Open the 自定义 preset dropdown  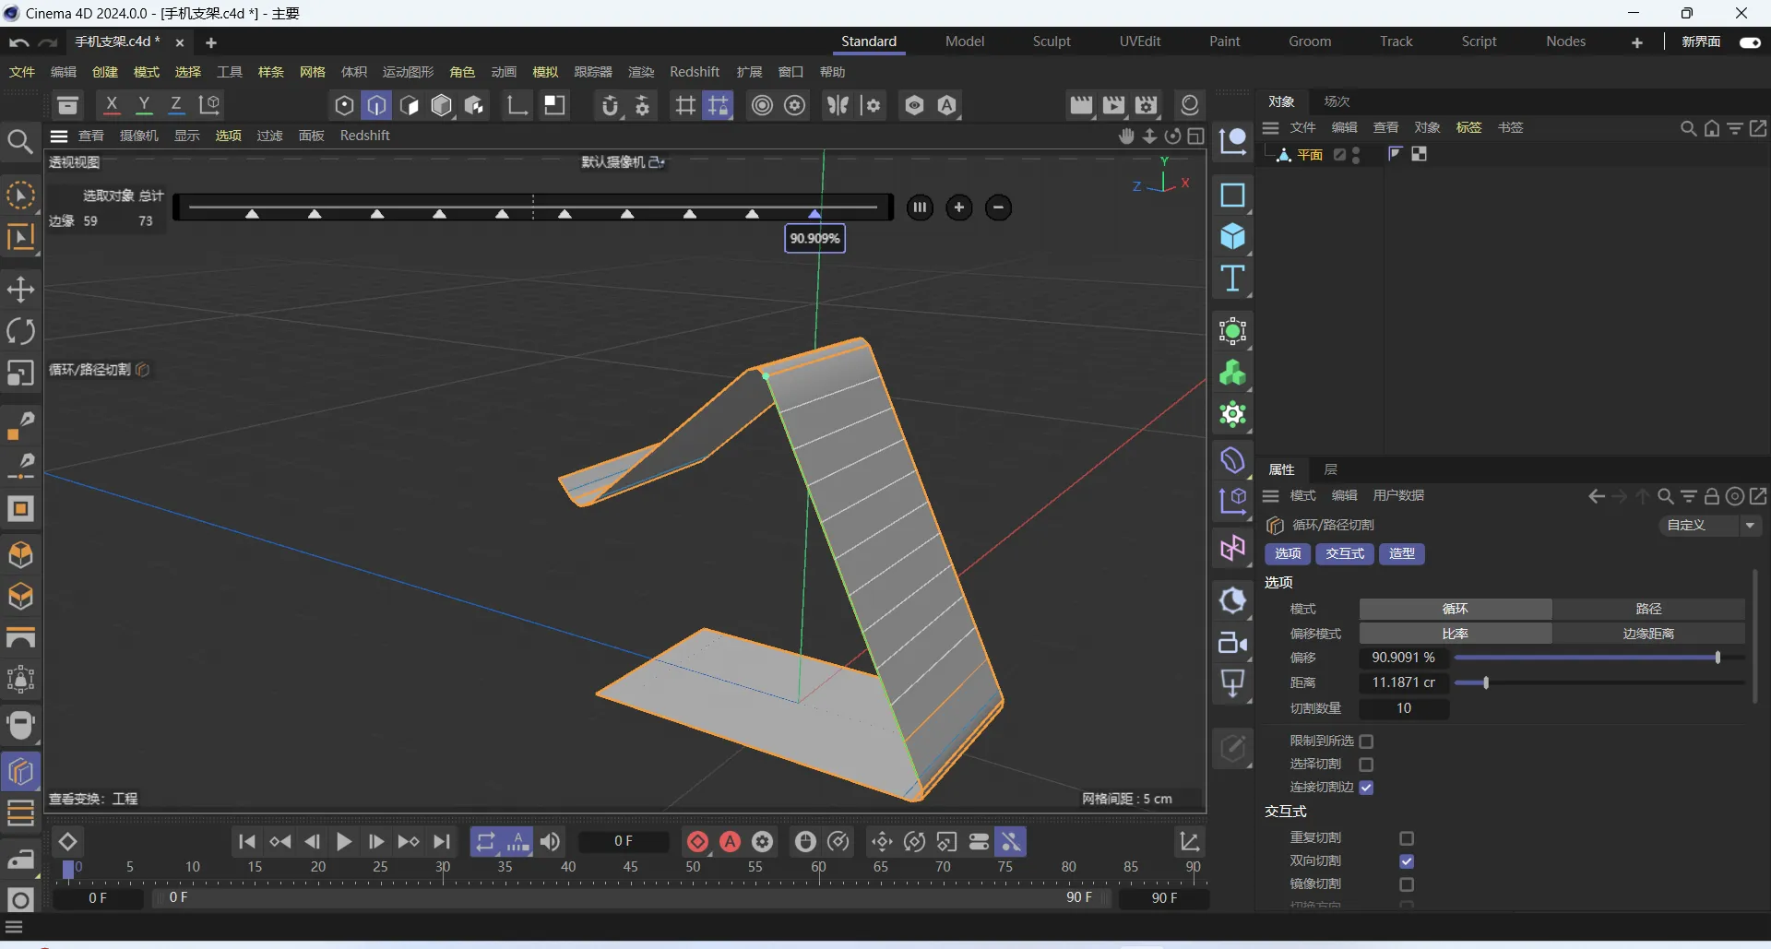[1711, 525]
